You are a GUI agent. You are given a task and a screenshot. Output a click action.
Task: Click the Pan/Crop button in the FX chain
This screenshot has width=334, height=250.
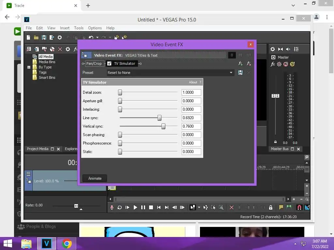click(x=94, y=63)
